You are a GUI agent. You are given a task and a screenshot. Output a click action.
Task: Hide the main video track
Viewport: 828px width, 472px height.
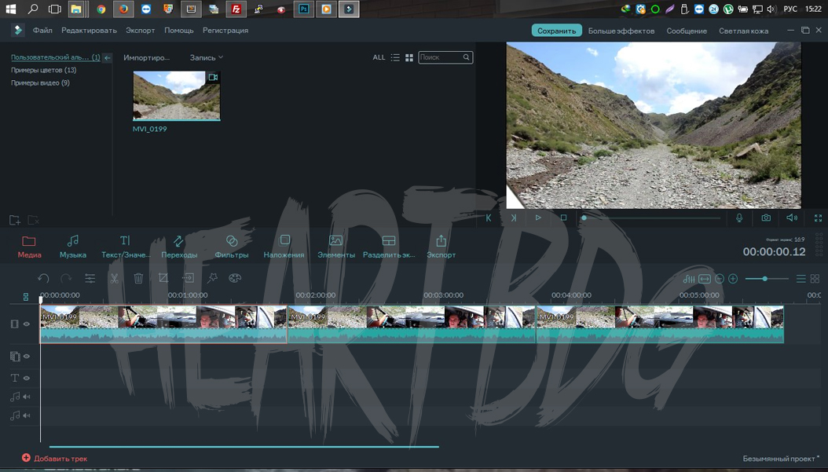point(25,324)
